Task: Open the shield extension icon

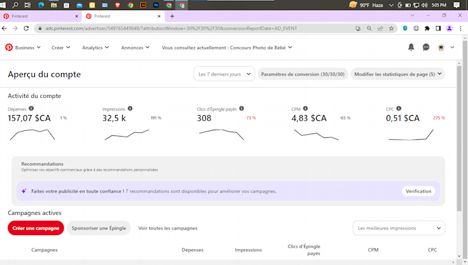Action: (405, 29)
